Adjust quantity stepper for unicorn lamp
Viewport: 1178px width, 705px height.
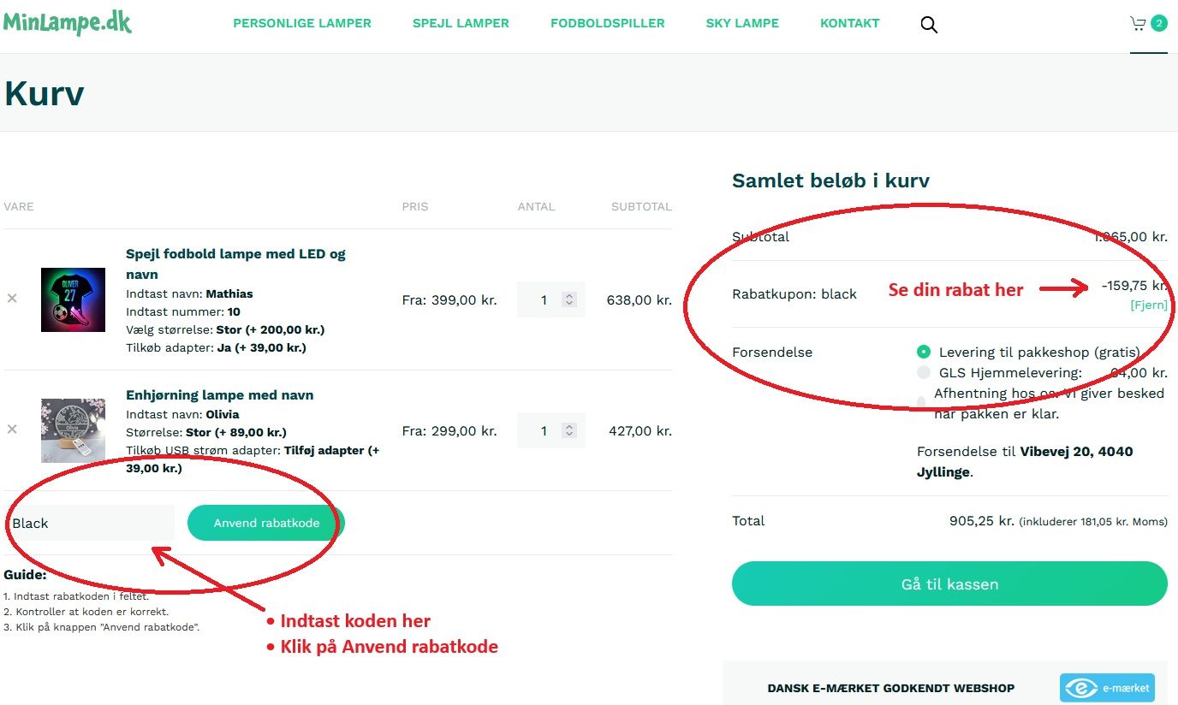point(568,430)
